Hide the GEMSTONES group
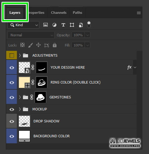 [x=12, y=97]
